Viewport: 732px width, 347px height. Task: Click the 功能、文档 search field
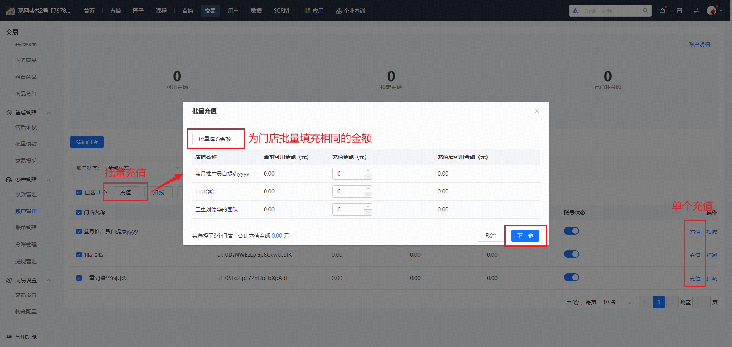coord(612,11)
